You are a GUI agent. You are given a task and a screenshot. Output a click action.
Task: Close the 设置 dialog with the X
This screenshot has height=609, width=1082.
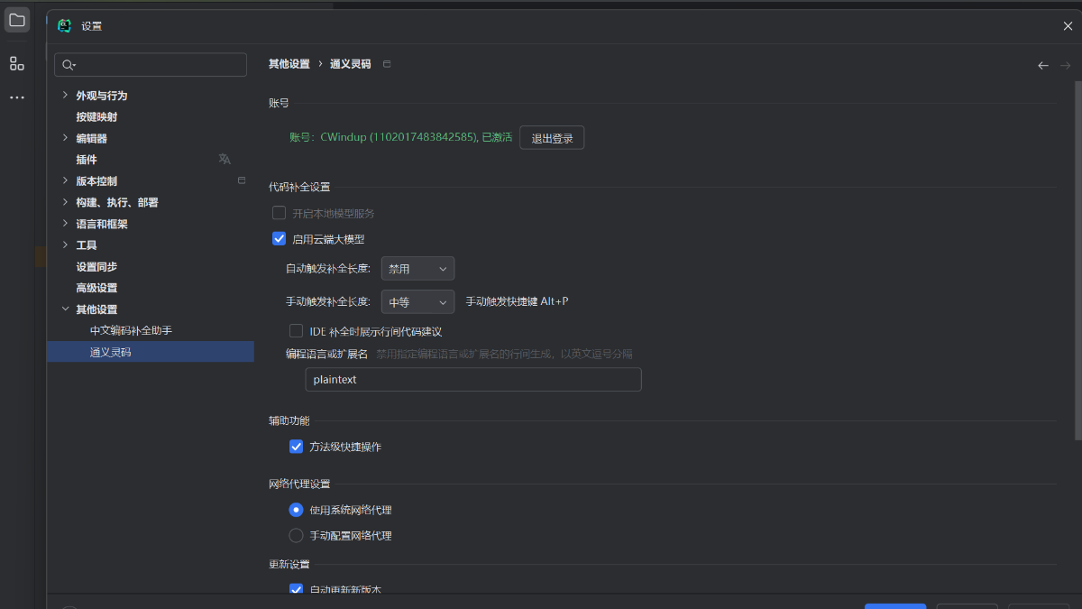click(1068, 26)
